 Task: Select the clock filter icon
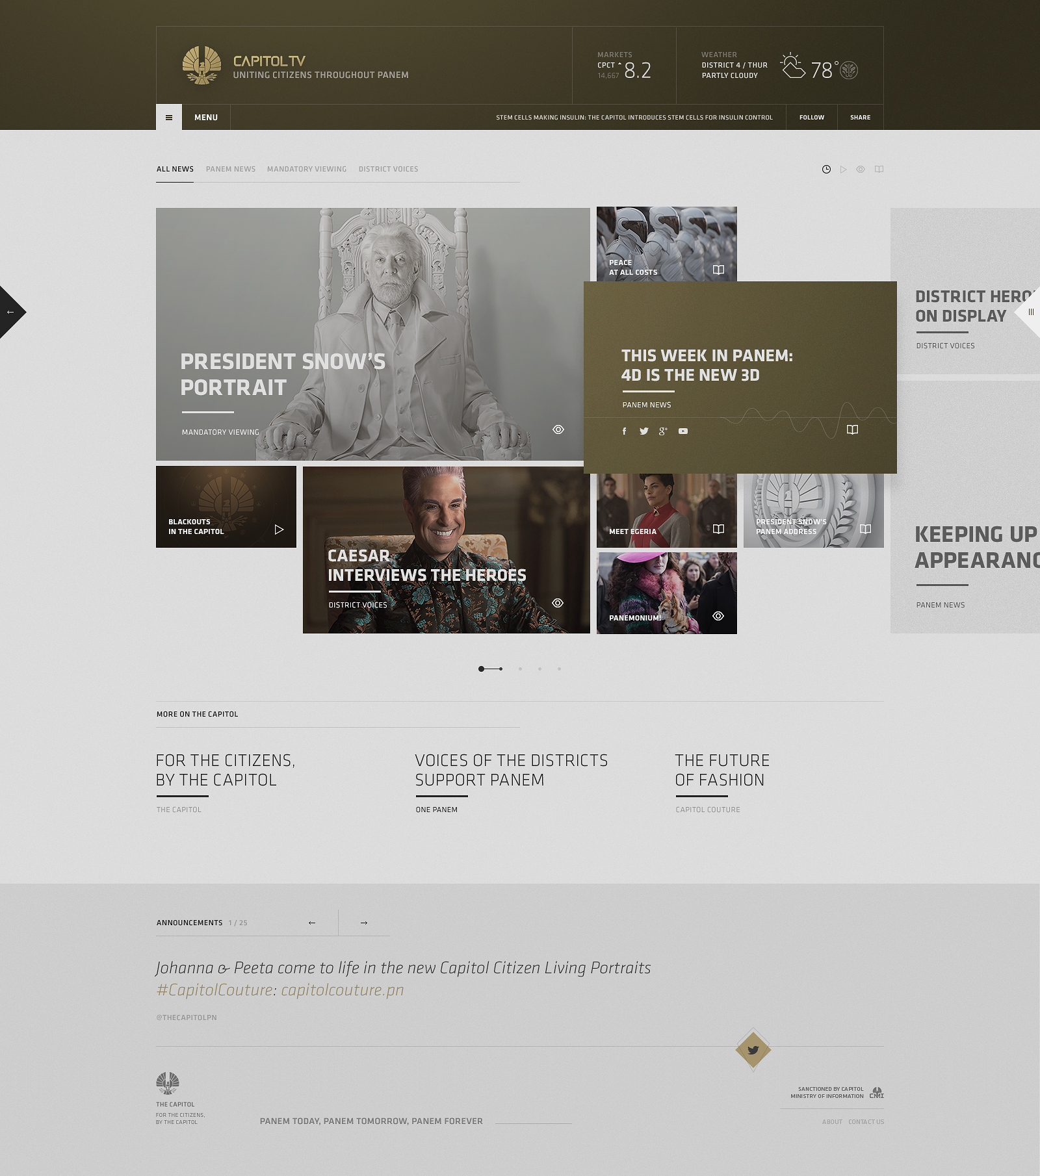[826, 170]
